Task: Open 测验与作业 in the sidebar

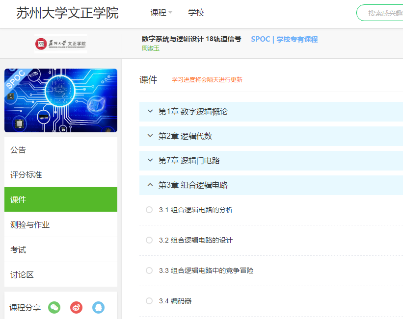Action: (61, 225)
